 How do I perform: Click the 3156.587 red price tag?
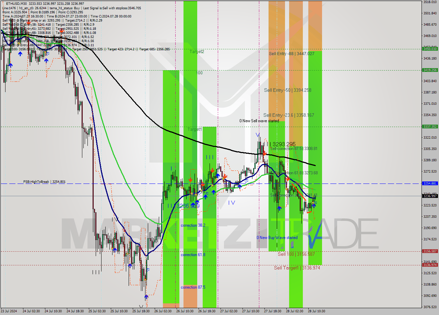430,251
